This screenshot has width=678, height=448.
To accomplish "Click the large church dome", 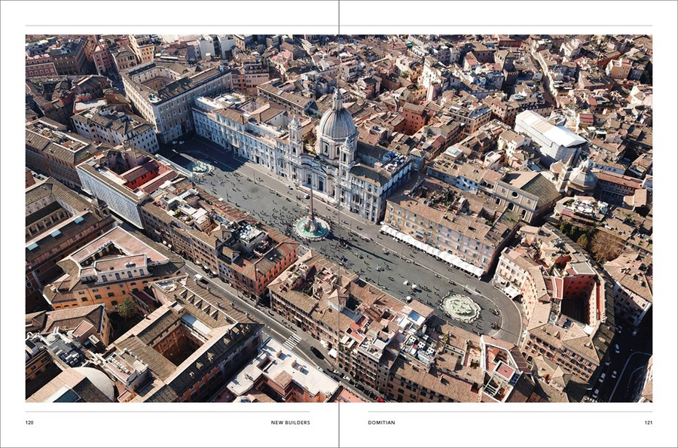I will [x=337, y=122].
